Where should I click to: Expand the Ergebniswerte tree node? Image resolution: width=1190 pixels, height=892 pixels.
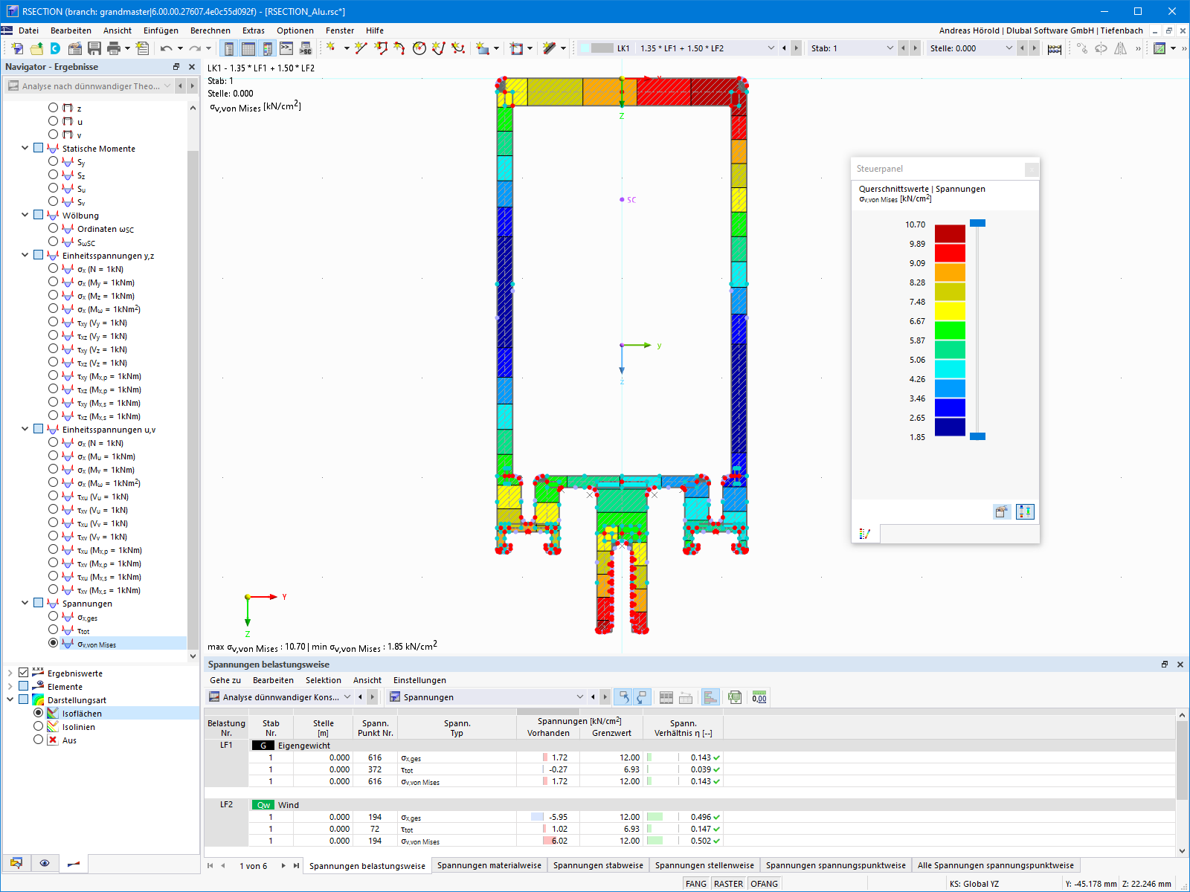[x=10, y=673]
